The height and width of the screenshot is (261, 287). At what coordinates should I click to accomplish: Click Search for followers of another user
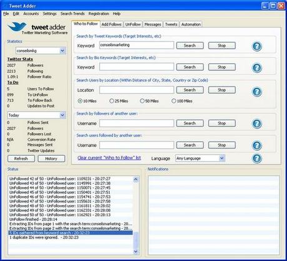coord(190,123)
